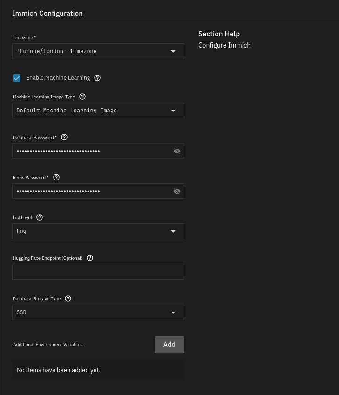Click 'No items have been added yet.' text
The height and width of the screenshot is (395, 339).
pyautogui.click(x=59, y=370)
